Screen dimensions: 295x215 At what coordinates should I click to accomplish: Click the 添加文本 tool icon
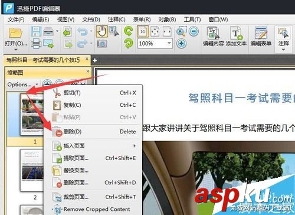[x=236, y=33]
